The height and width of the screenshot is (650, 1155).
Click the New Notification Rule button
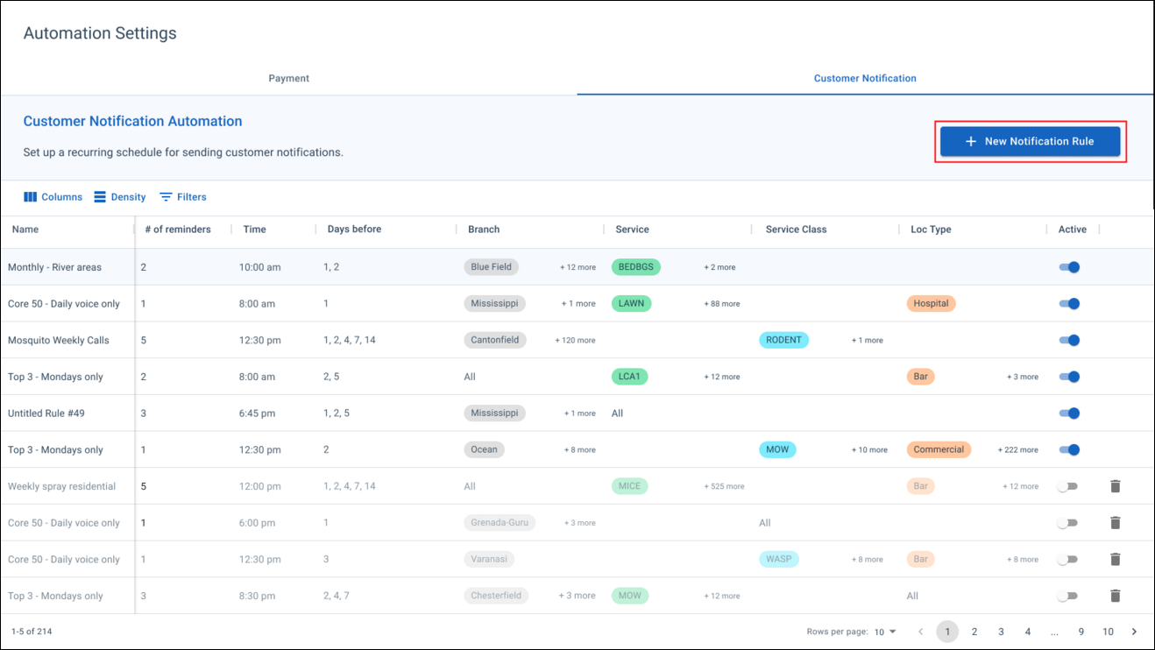1031,141
